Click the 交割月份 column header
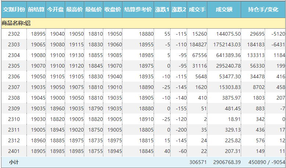The height and width of the screenshot is (168, 286). click(14, 9)
